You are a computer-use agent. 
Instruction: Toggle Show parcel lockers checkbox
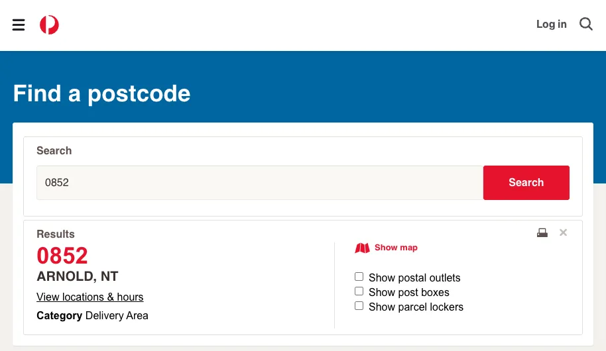[359, 306]
